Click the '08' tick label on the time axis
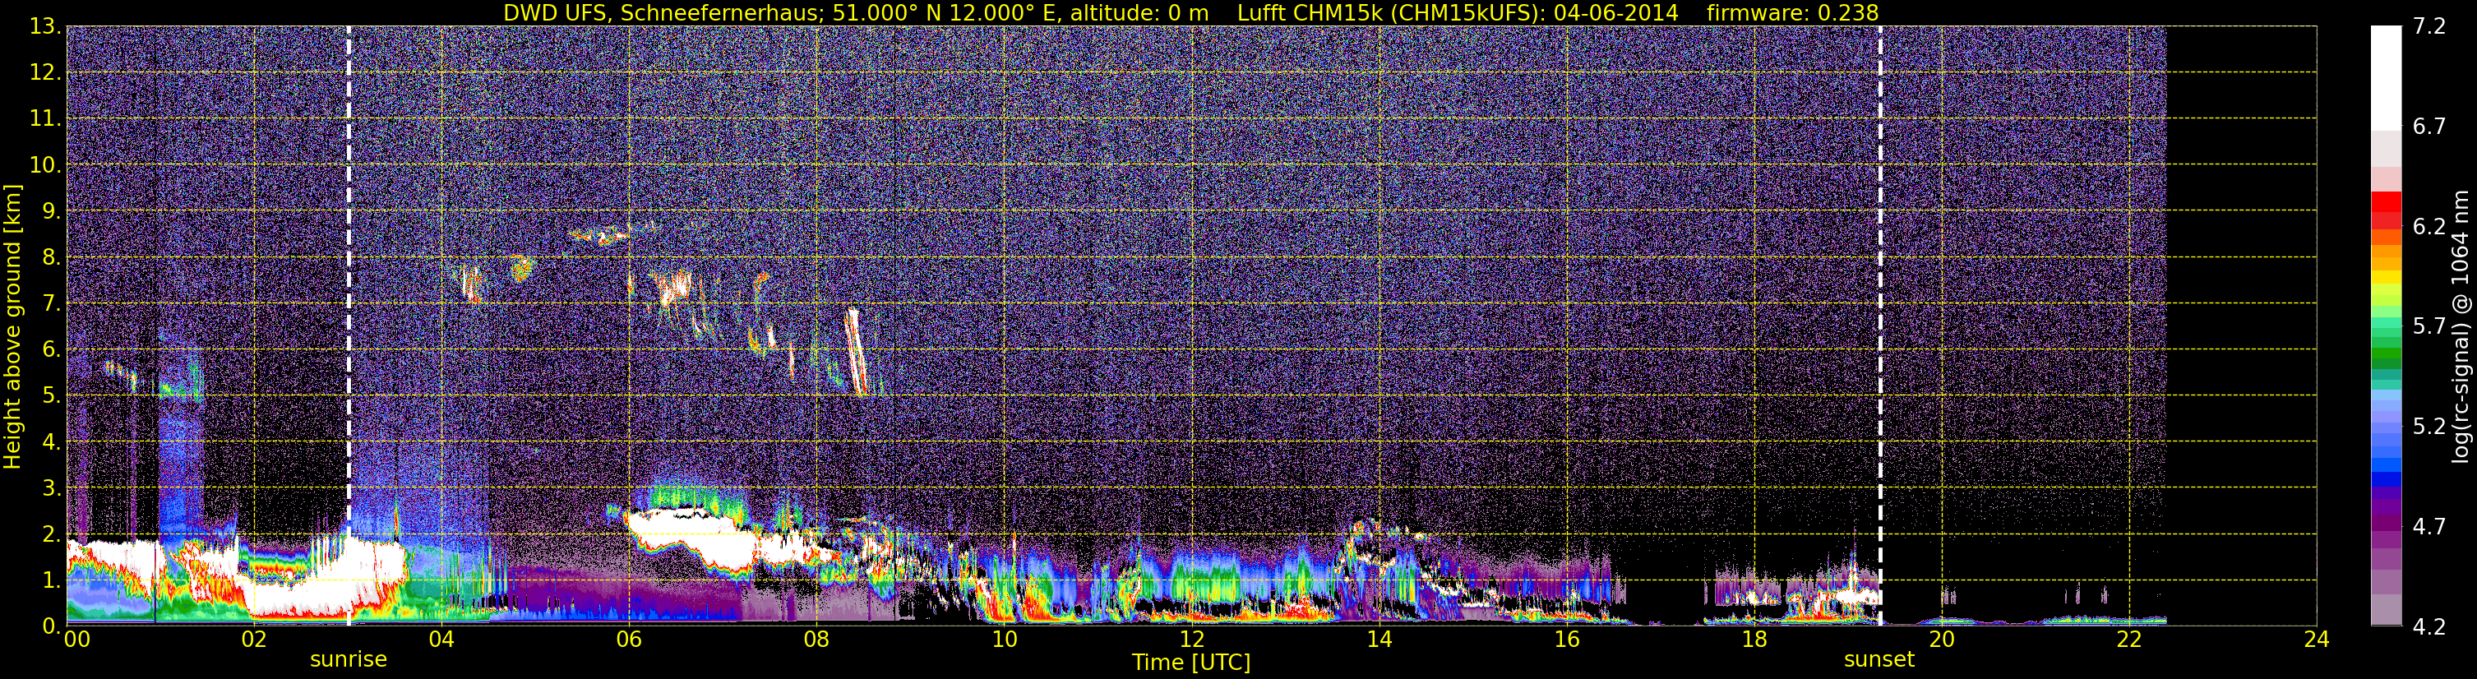 coord(816,640)
